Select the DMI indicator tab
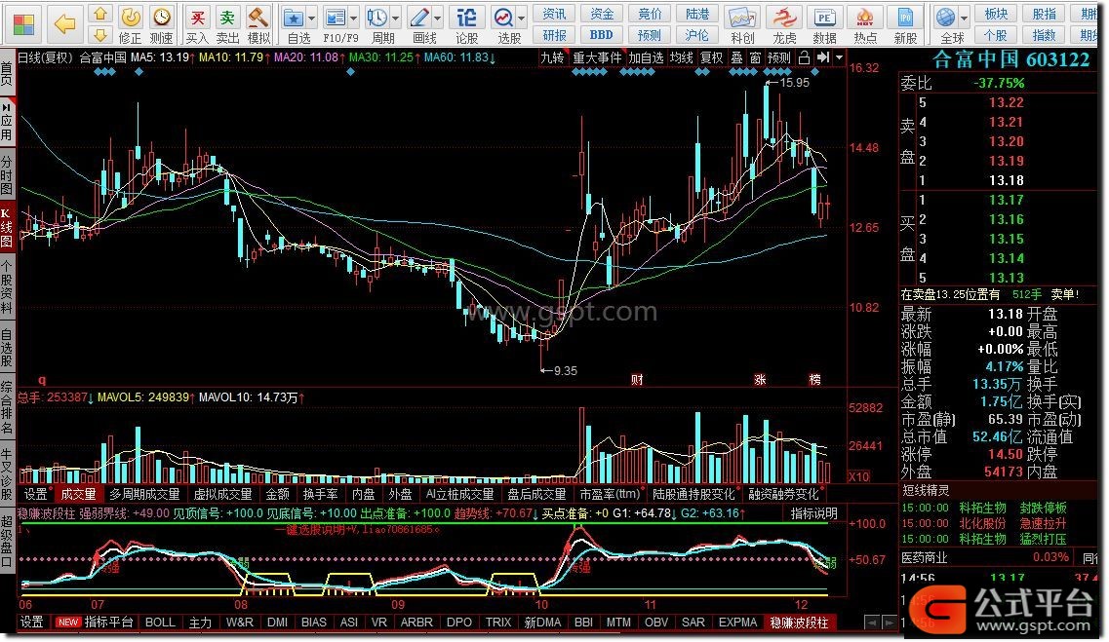The width and height of the screenshot is (1109, 642). [x=277, y=623]
